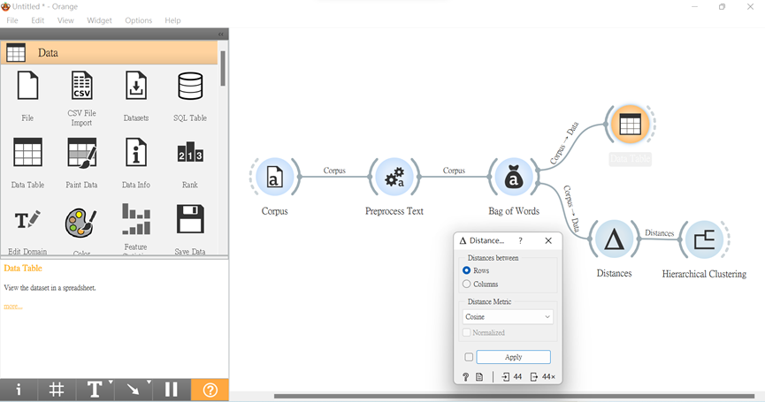Add Data Table widget from toolbox

pyautogui.click(x=27, y=163)
